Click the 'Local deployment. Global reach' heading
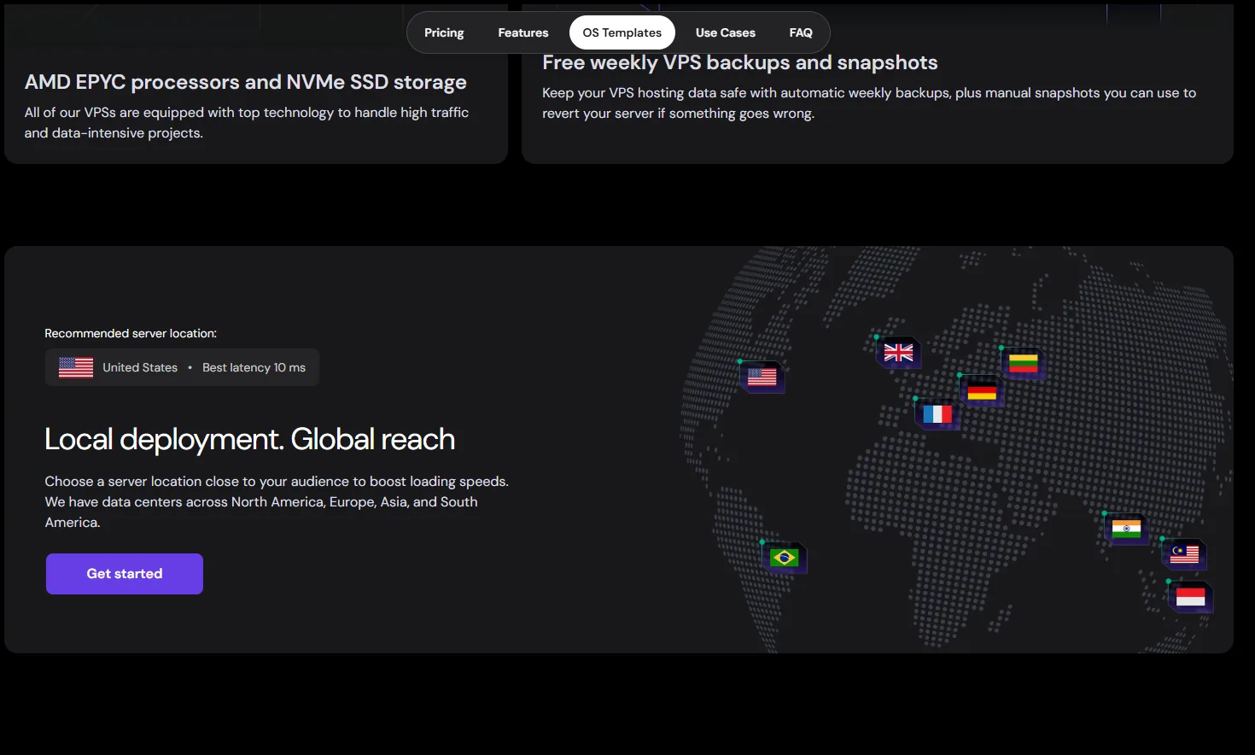The width and height of the screenshot is (1255, 755). coord(249,439)
